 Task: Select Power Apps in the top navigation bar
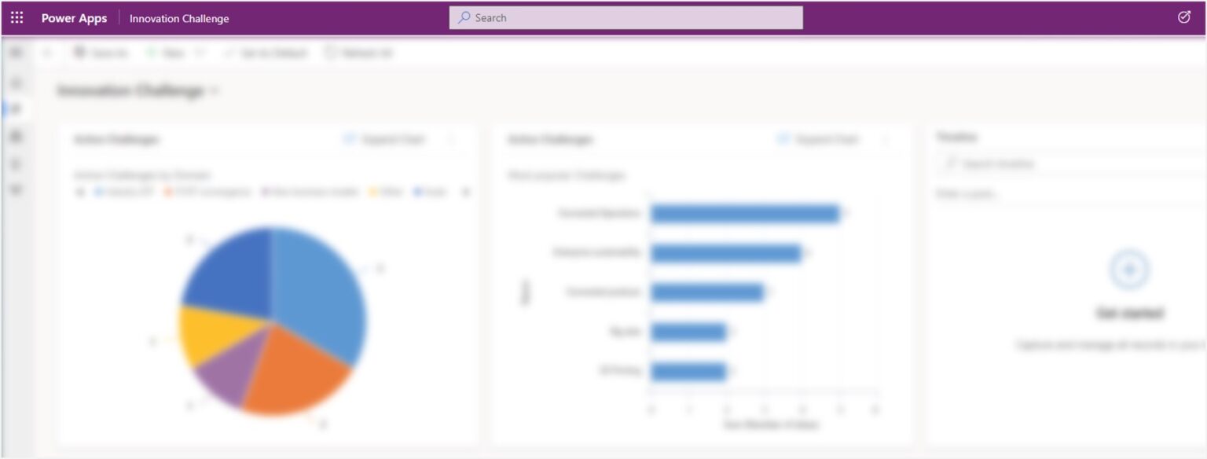click(72, 17)
